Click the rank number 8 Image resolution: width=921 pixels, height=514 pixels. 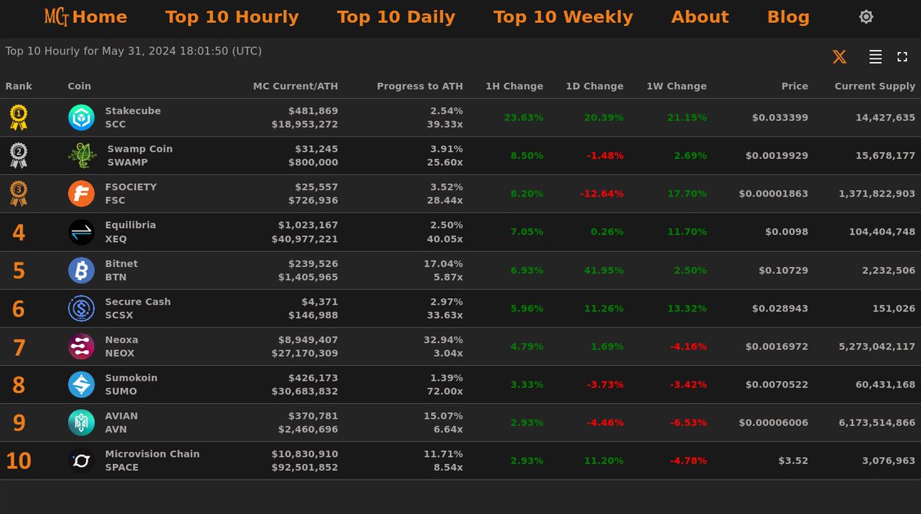click(18, 385)
